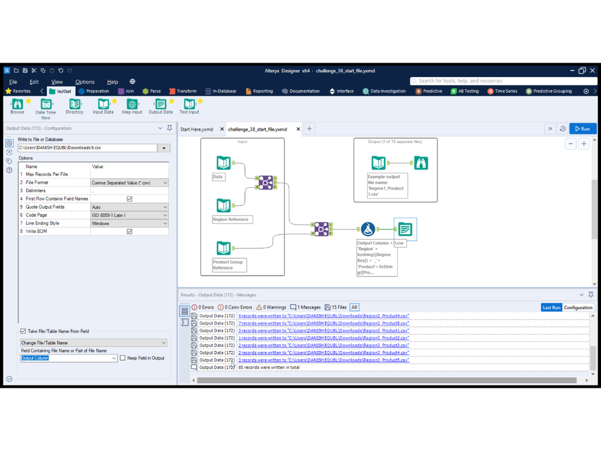
Task: Switch to the Start Here.yxmd tab
Action: click(197, 129)
